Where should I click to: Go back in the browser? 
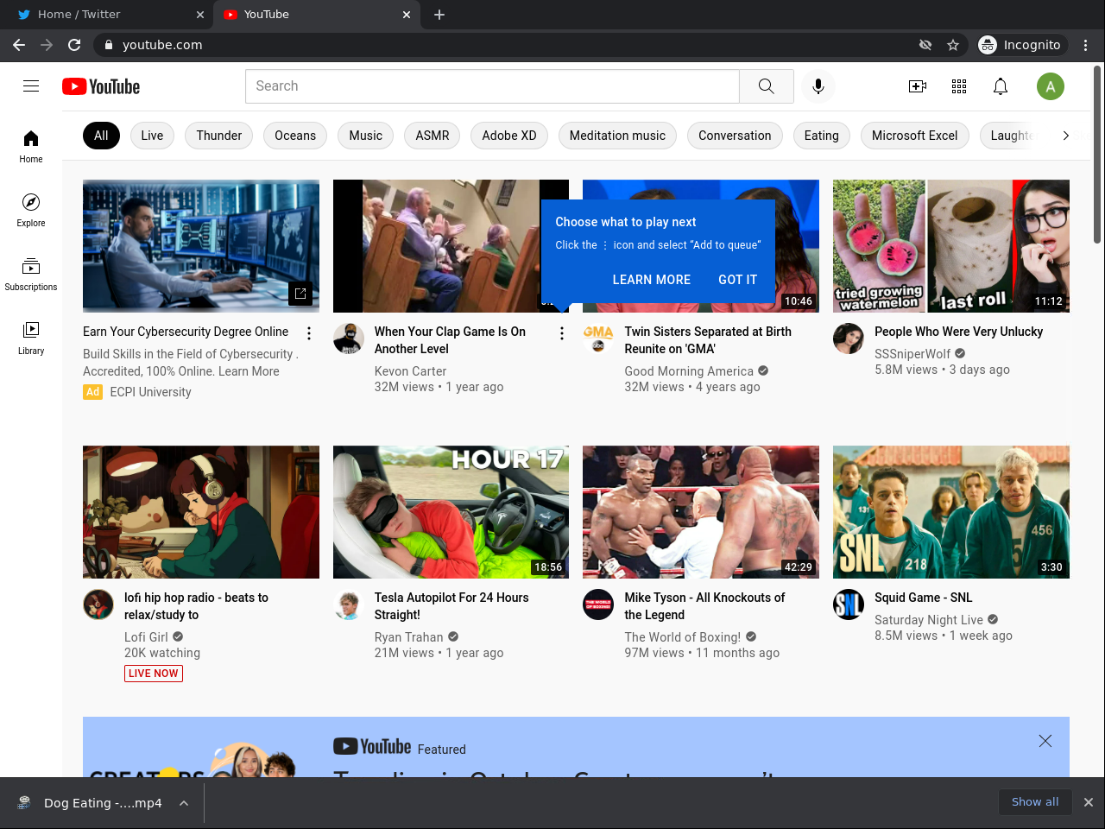click(19, 45)
